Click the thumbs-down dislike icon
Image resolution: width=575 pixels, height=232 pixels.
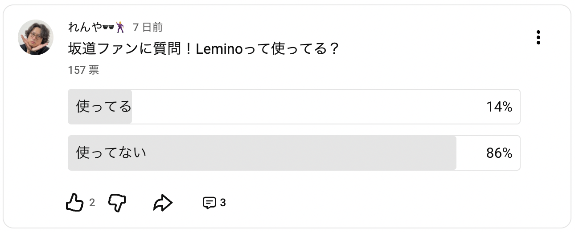[x=117, y=203]
